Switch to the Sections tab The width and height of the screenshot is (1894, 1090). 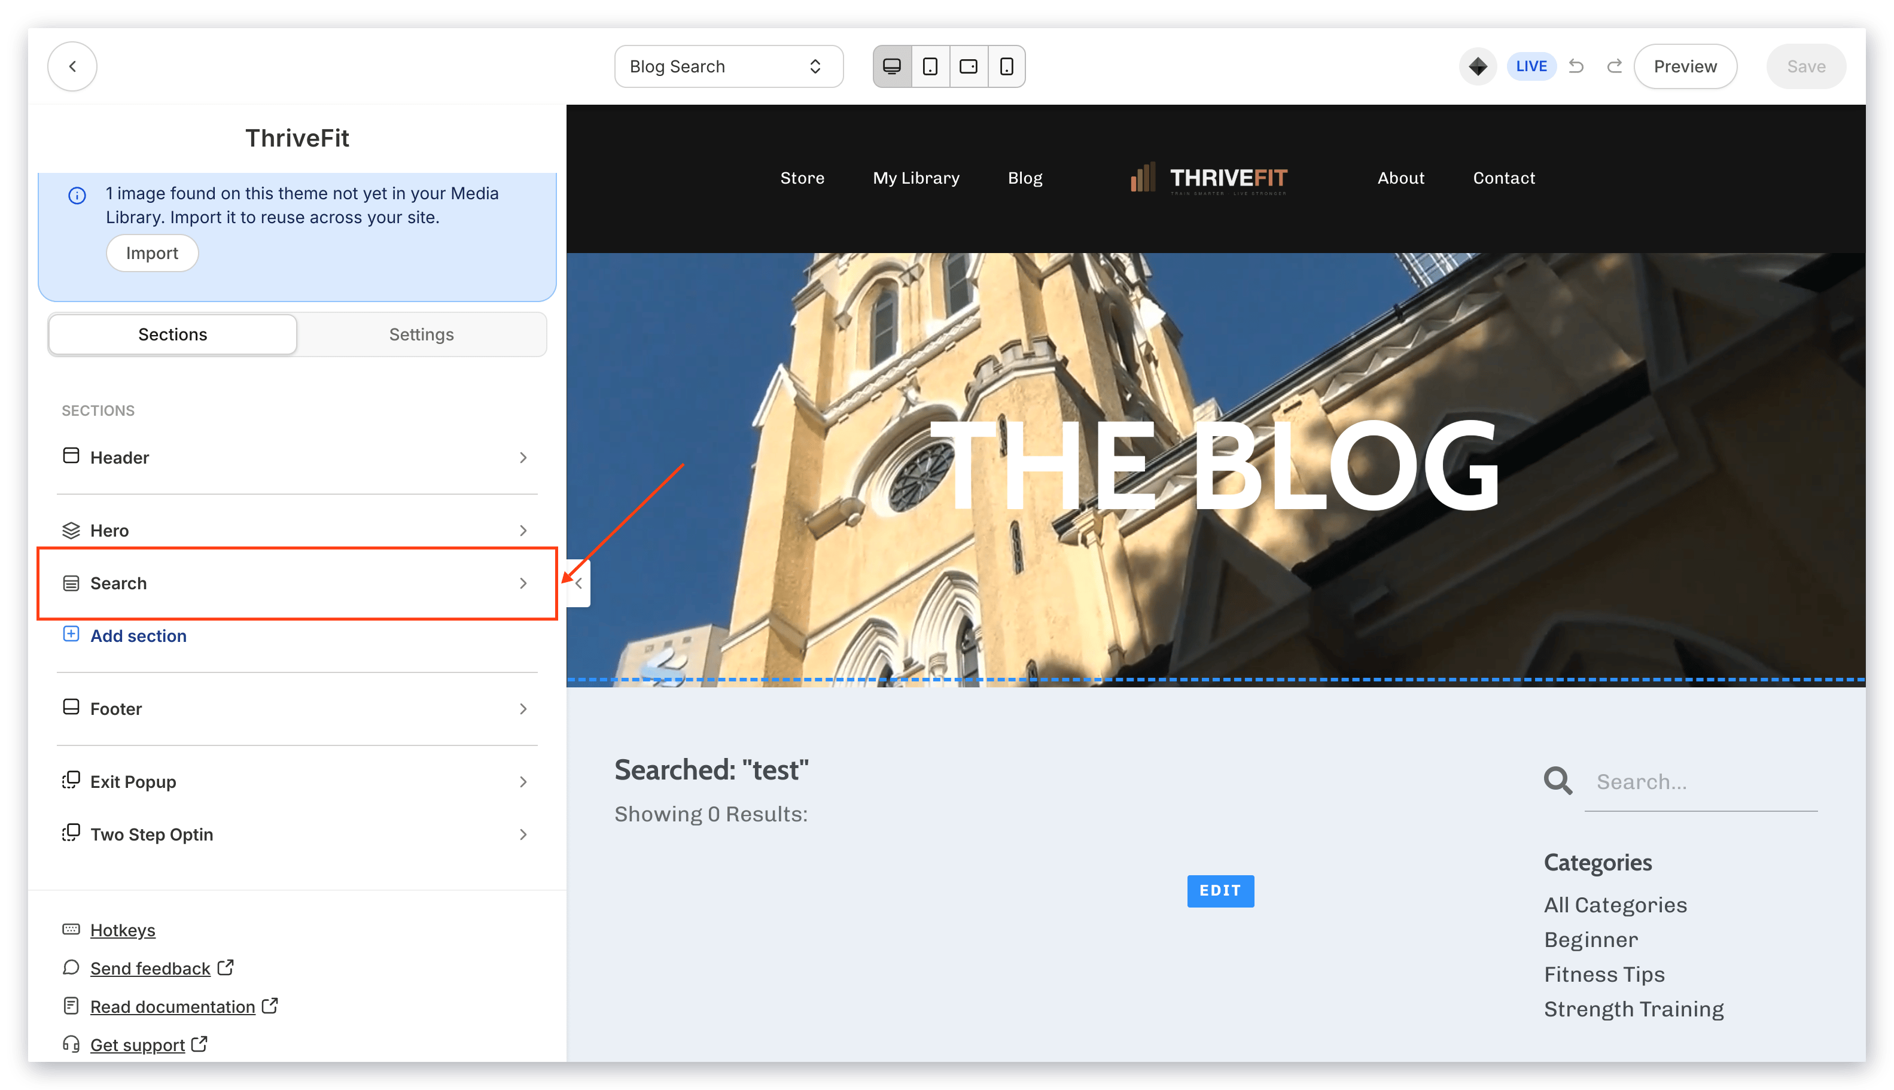[172, 334]
